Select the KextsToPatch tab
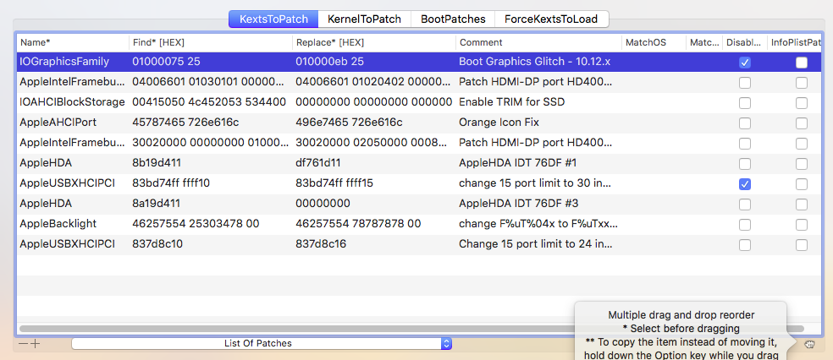833x360 pixels. [x=273, y=19]
